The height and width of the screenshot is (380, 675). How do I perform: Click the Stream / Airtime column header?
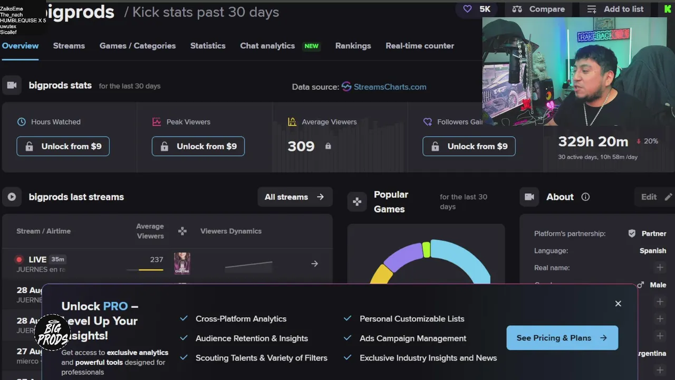(43, 231)
